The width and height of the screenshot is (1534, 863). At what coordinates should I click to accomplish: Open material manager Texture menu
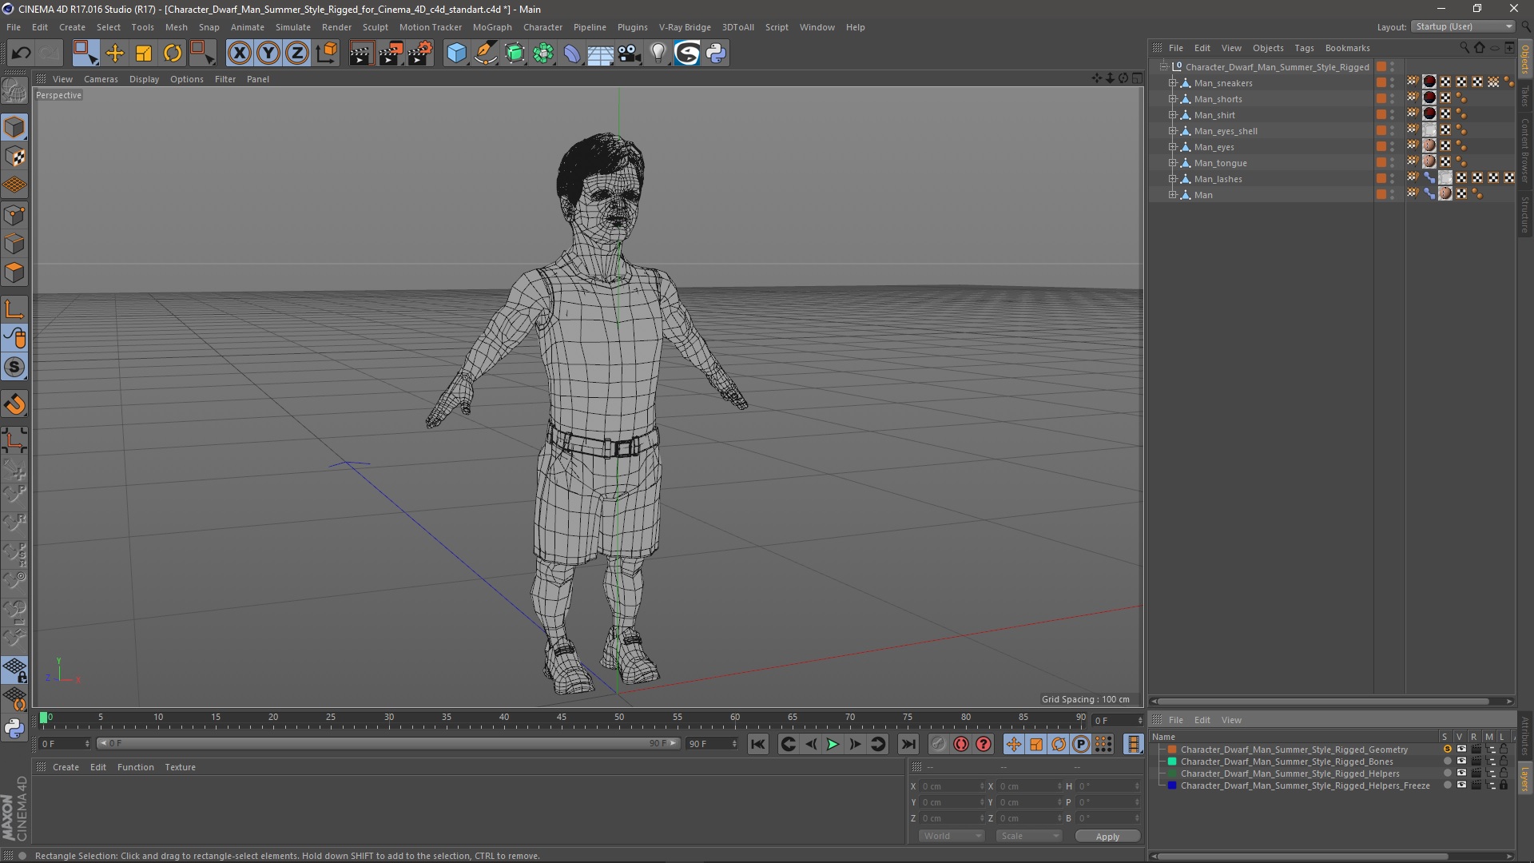pos(180,767)
